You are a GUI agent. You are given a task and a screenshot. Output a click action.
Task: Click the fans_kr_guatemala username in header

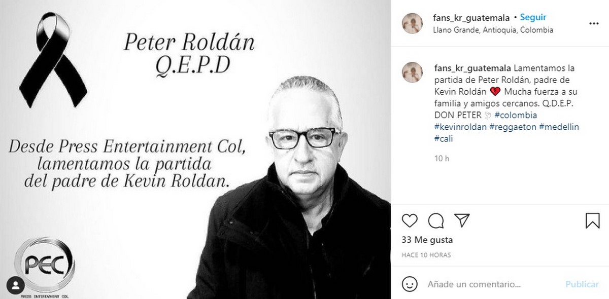(471, 17)
